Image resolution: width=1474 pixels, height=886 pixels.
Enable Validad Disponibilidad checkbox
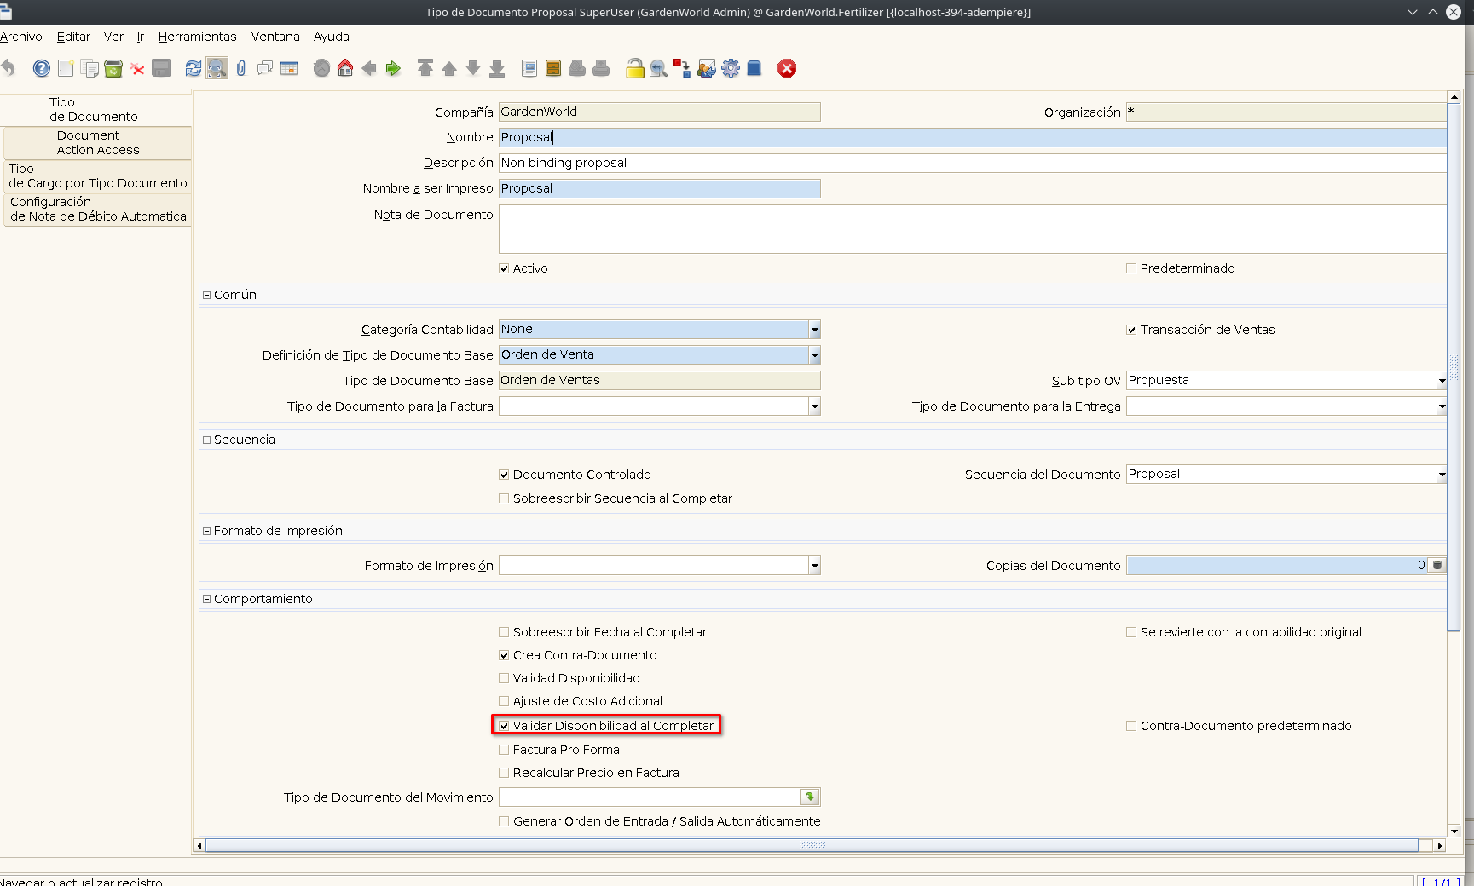504,678
